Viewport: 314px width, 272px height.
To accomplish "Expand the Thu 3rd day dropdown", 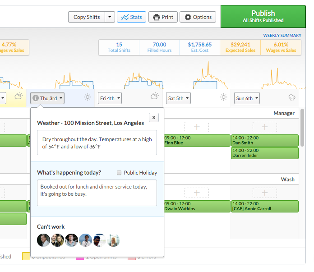I will 47,98.
